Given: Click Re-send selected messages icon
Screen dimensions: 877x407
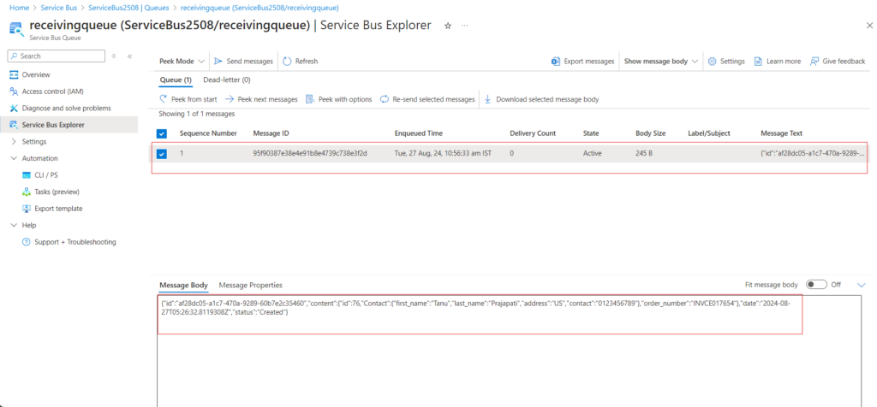Looking at the screenshot, I should (385, 99).
